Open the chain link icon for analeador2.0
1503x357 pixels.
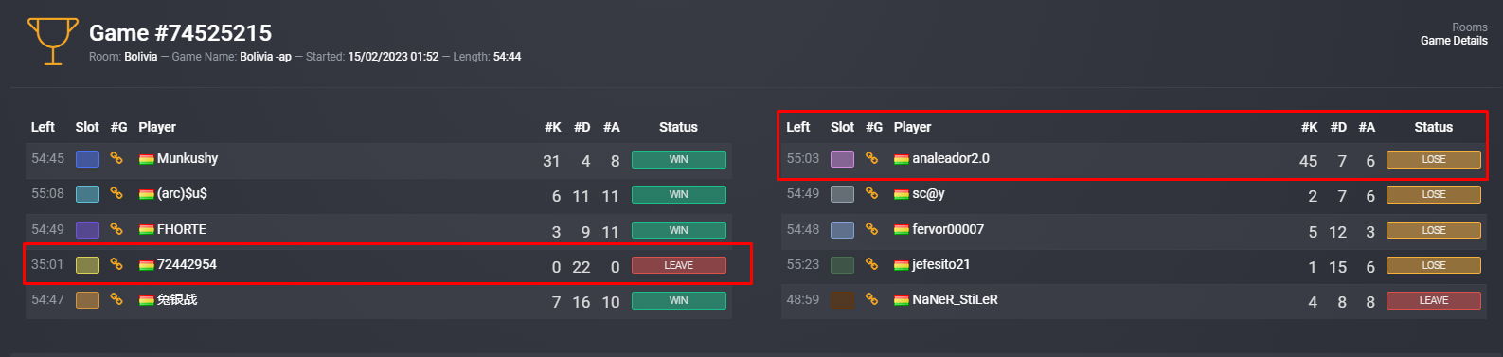pos(871,158)
